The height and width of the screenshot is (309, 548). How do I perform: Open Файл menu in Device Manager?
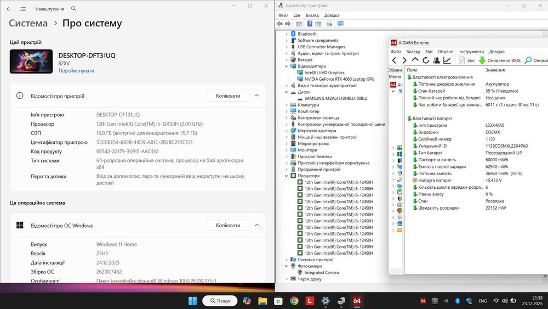283,15
